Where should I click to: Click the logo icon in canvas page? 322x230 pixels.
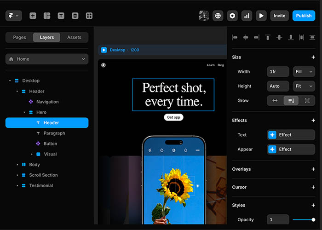(x=103, y=65)
